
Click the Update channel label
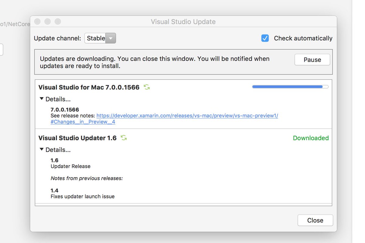click(x=57, y=38)
